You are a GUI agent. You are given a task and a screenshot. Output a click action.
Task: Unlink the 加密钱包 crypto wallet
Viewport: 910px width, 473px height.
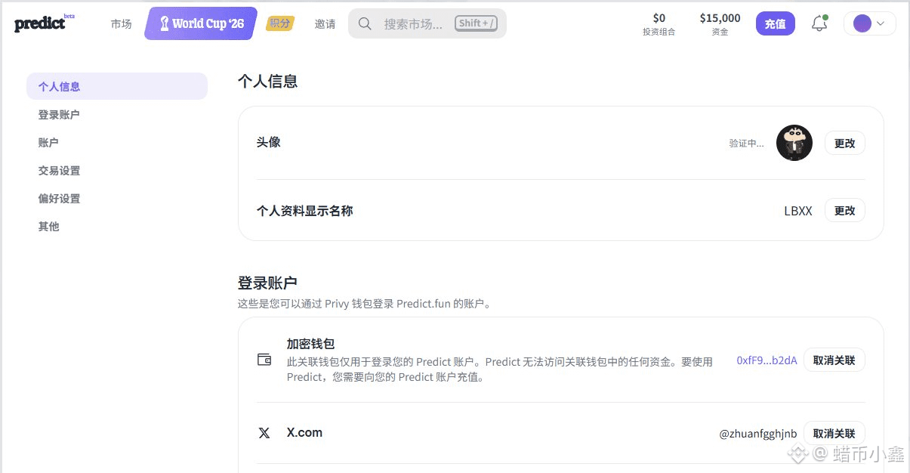834,360
